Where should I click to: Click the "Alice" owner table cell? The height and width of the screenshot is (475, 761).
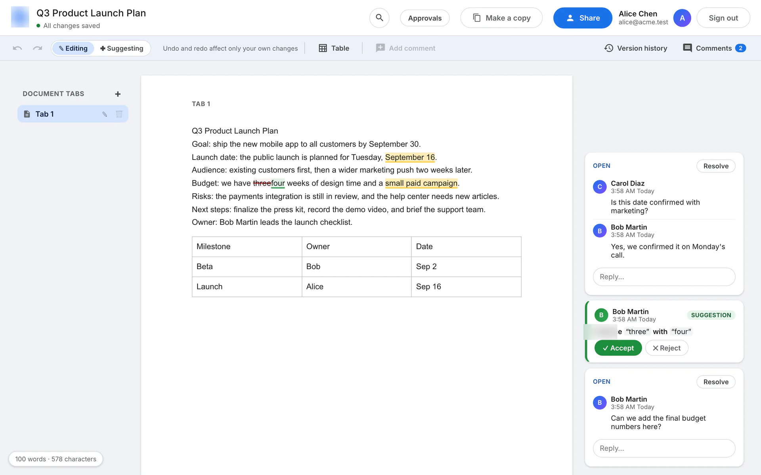pos(356,287)
